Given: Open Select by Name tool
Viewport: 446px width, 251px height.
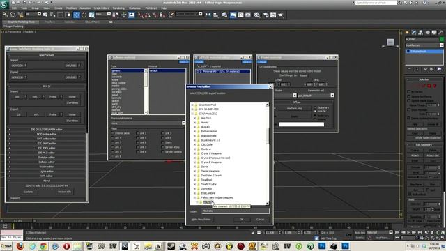Looking at the screenshot, I should (53, 15).
